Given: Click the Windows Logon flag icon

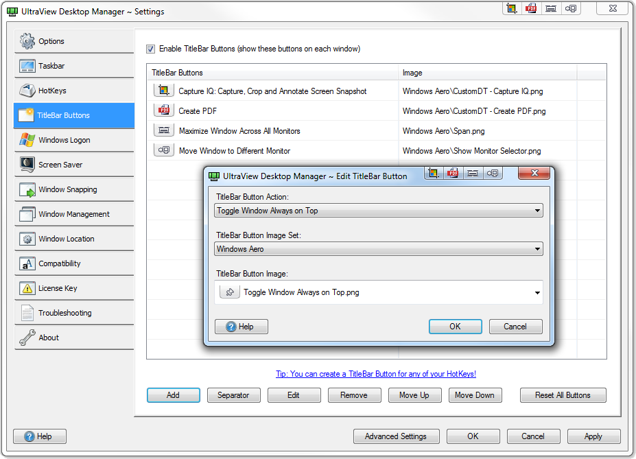Looking at the screenshot, I should 27,140.
